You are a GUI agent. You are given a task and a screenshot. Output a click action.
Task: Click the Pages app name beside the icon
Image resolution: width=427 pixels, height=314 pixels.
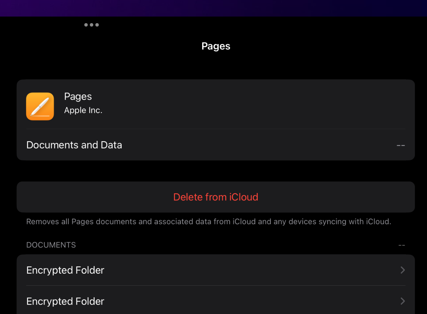click(x=78, y=97)
